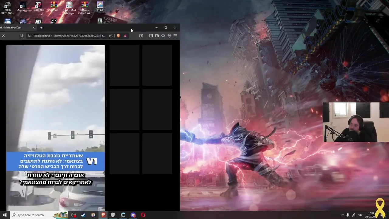Open the Windows Start menu
The image size is (389, 219).
tap(5, 215)
